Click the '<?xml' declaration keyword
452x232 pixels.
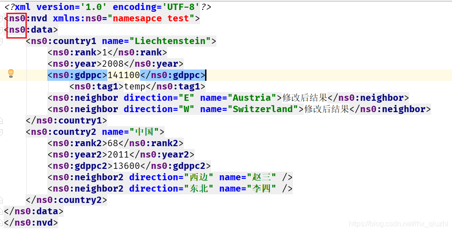click(17, 7)
